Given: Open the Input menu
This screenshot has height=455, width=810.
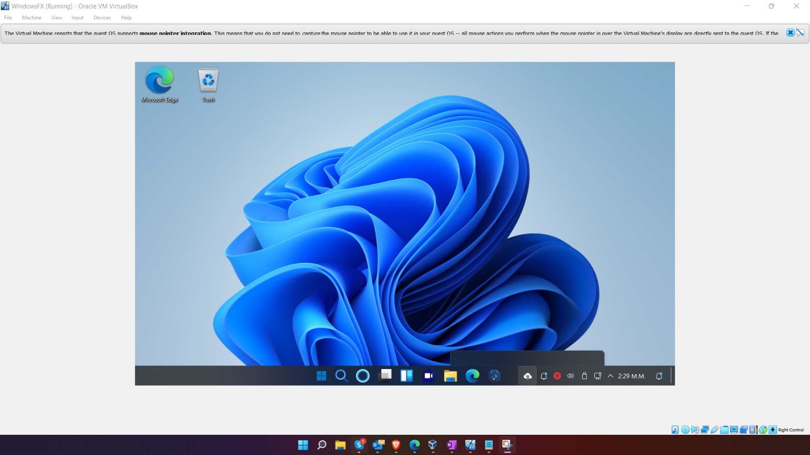Looking at the screenshot, I should pyautogui.click(x=77, y=18).
